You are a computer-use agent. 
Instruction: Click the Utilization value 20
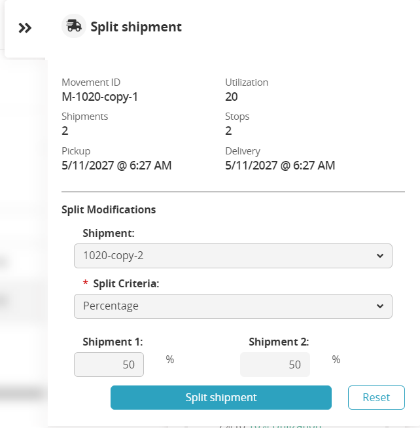232,97
